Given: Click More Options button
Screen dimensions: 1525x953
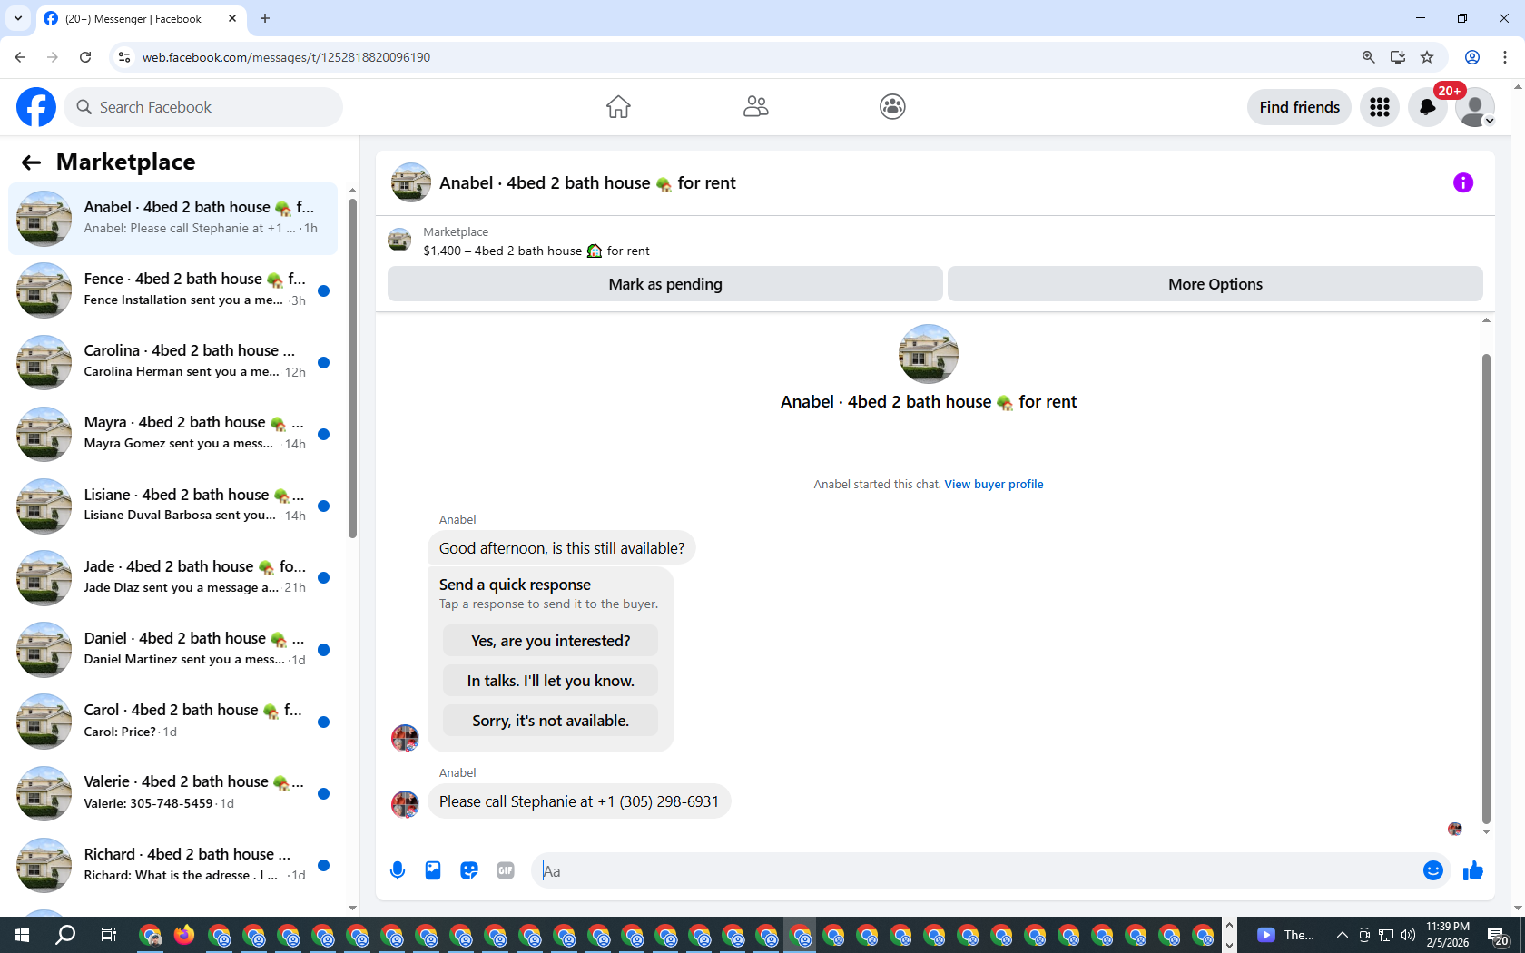Looking at the screenshot, I should 1215,284.
